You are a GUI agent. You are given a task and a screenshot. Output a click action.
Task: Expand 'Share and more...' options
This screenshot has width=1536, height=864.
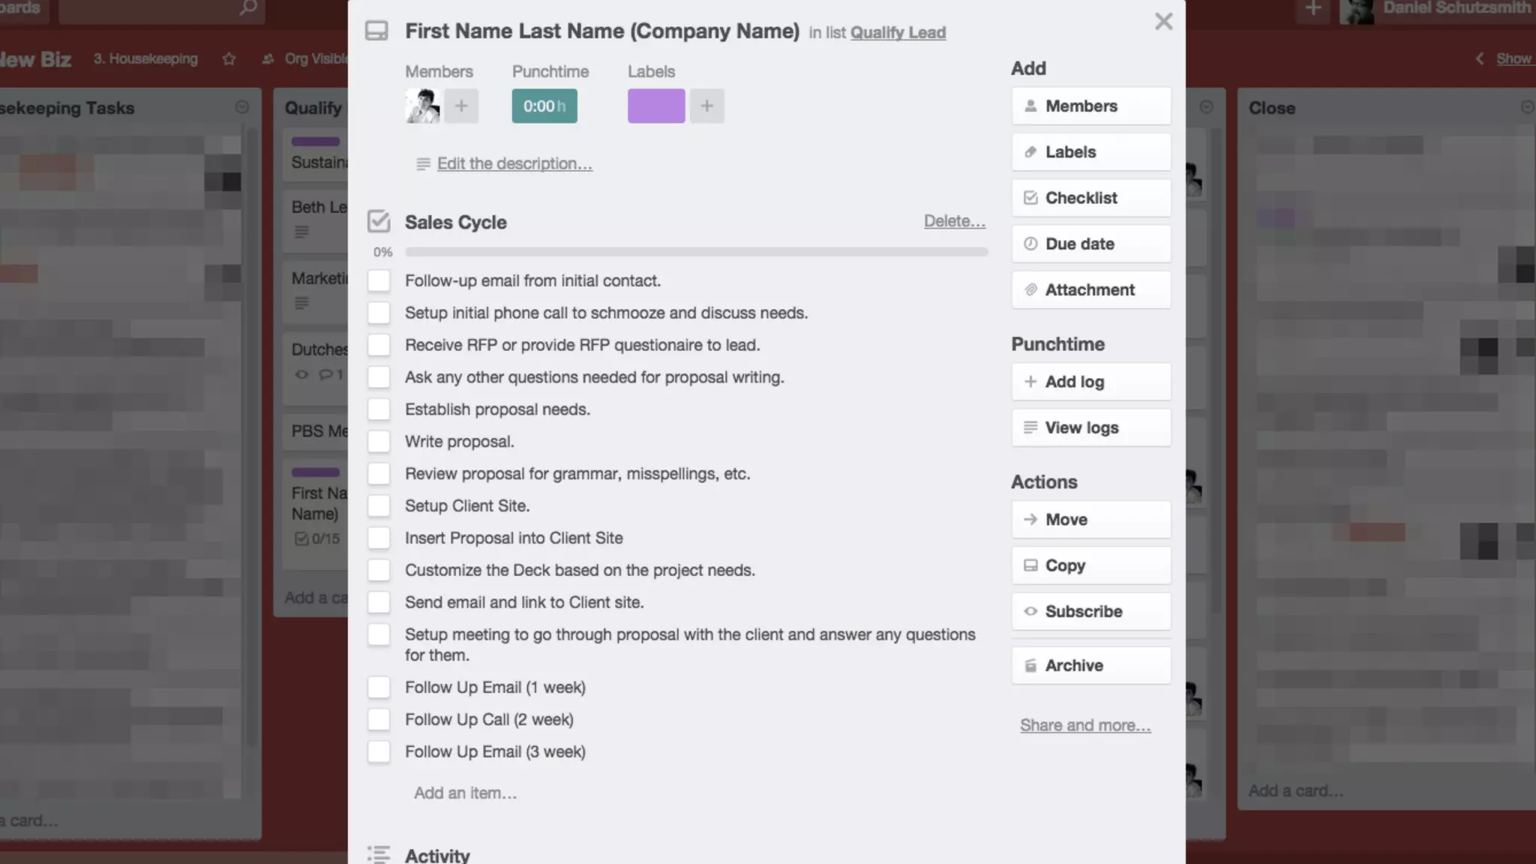tap(1084, 725)
